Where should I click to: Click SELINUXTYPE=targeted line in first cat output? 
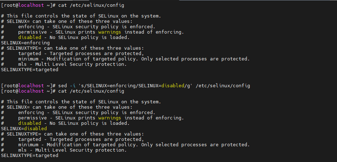(30, 70)
